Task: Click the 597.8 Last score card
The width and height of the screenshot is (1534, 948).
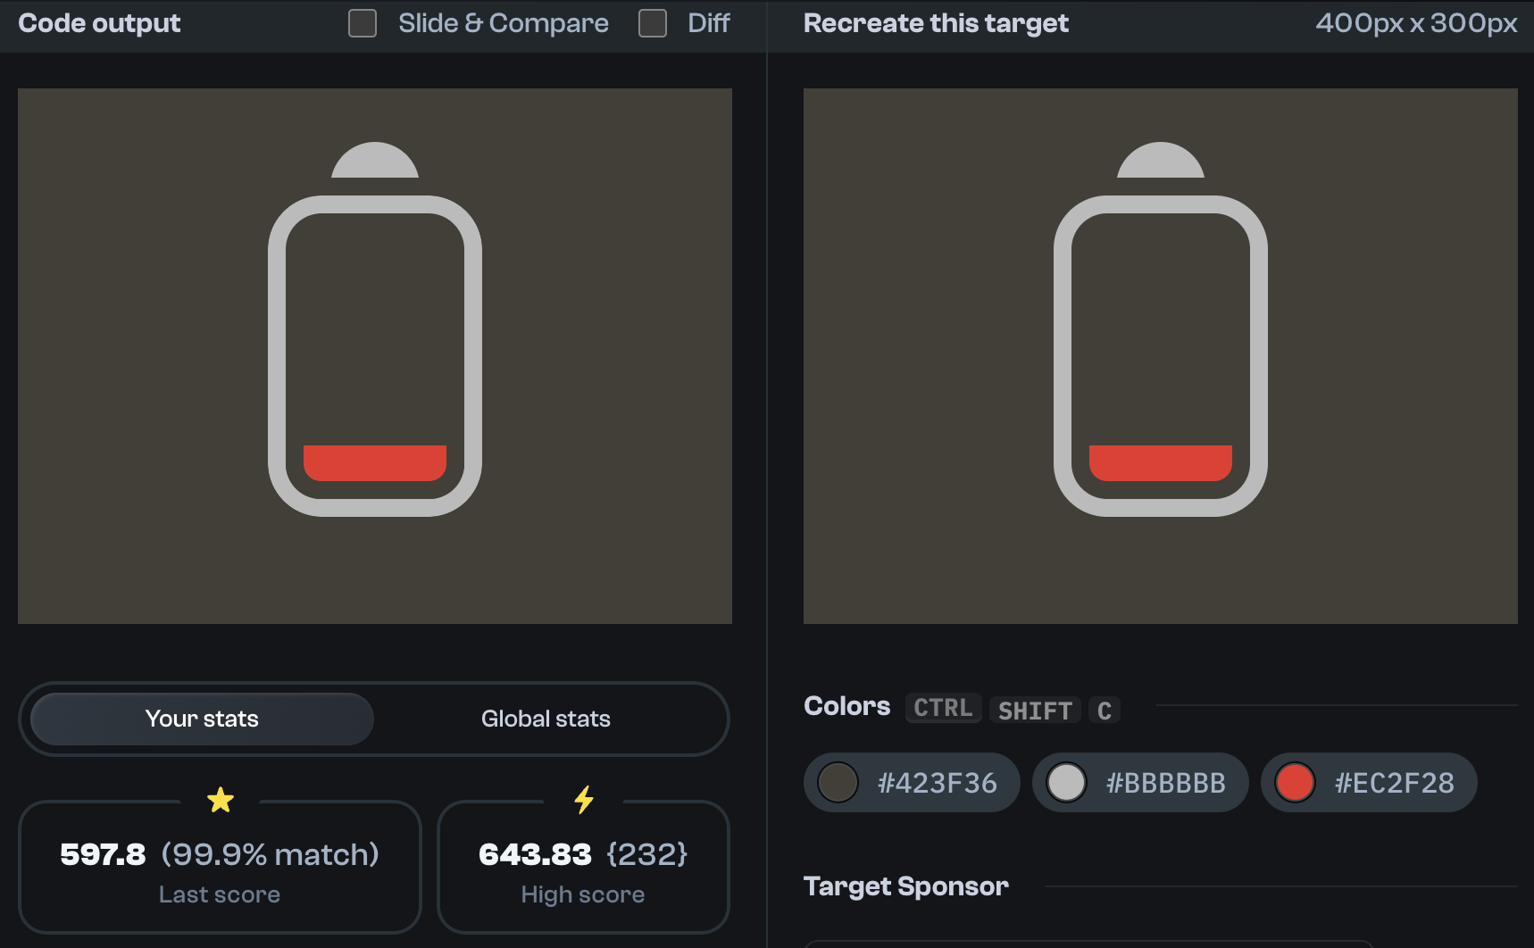Action: pos(220,867)
